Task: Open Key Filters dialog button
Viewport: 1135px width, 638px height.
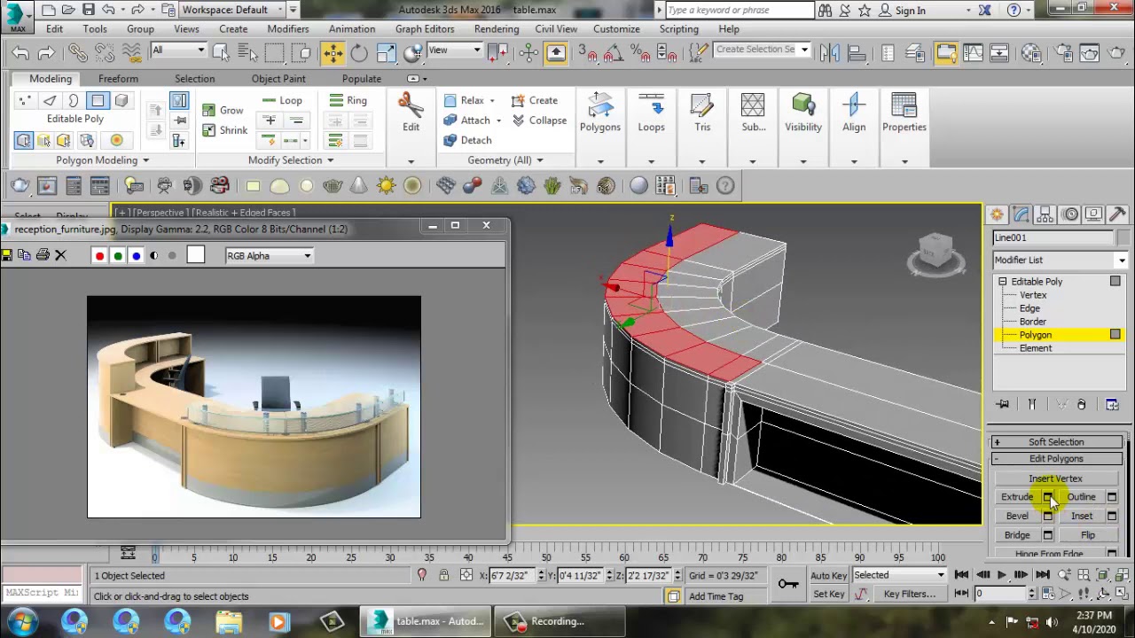Action: click(910, 595)
